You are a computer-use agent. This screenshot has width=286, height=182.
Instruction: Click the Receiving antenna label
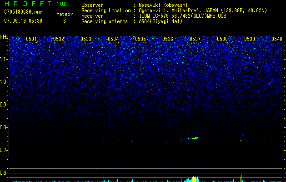(x=105, y=21)
